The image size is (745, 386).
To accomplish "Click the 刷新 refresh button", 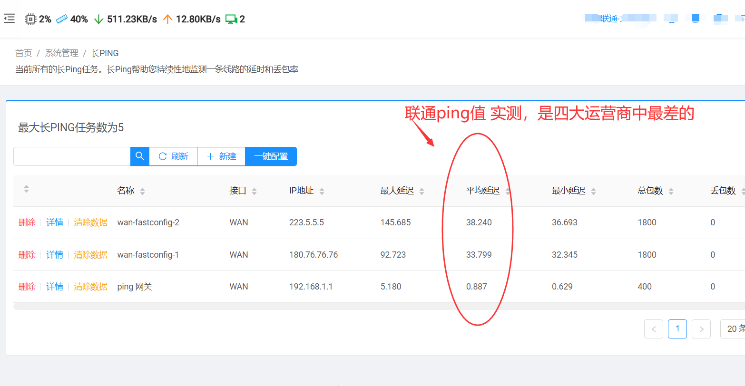I will 173,156.
